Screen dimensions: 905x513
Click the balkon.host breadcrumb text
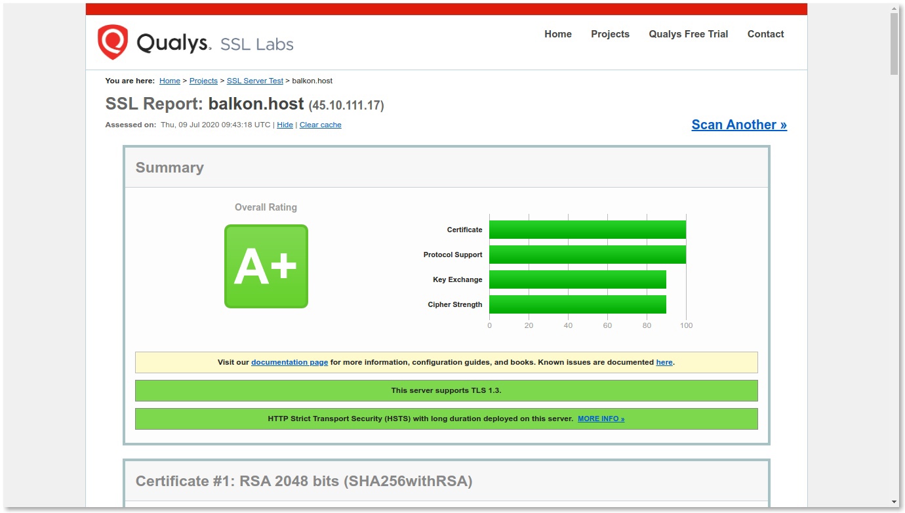point(312,81)
